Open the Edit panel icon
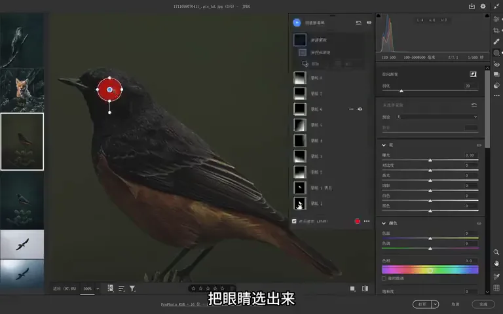 tap(496, 19)
